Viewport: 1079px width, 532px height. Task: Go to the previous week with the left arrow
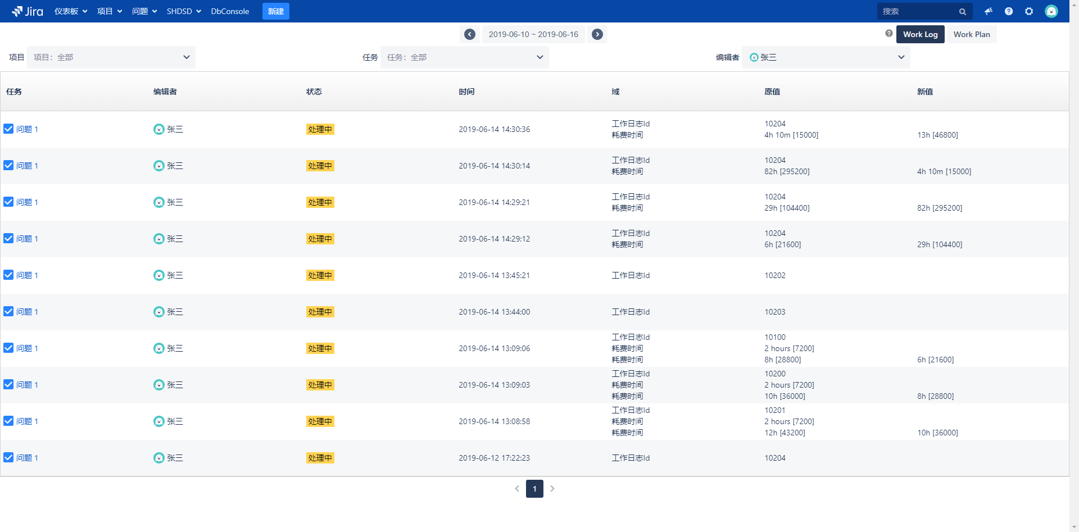tap(470, 34)
